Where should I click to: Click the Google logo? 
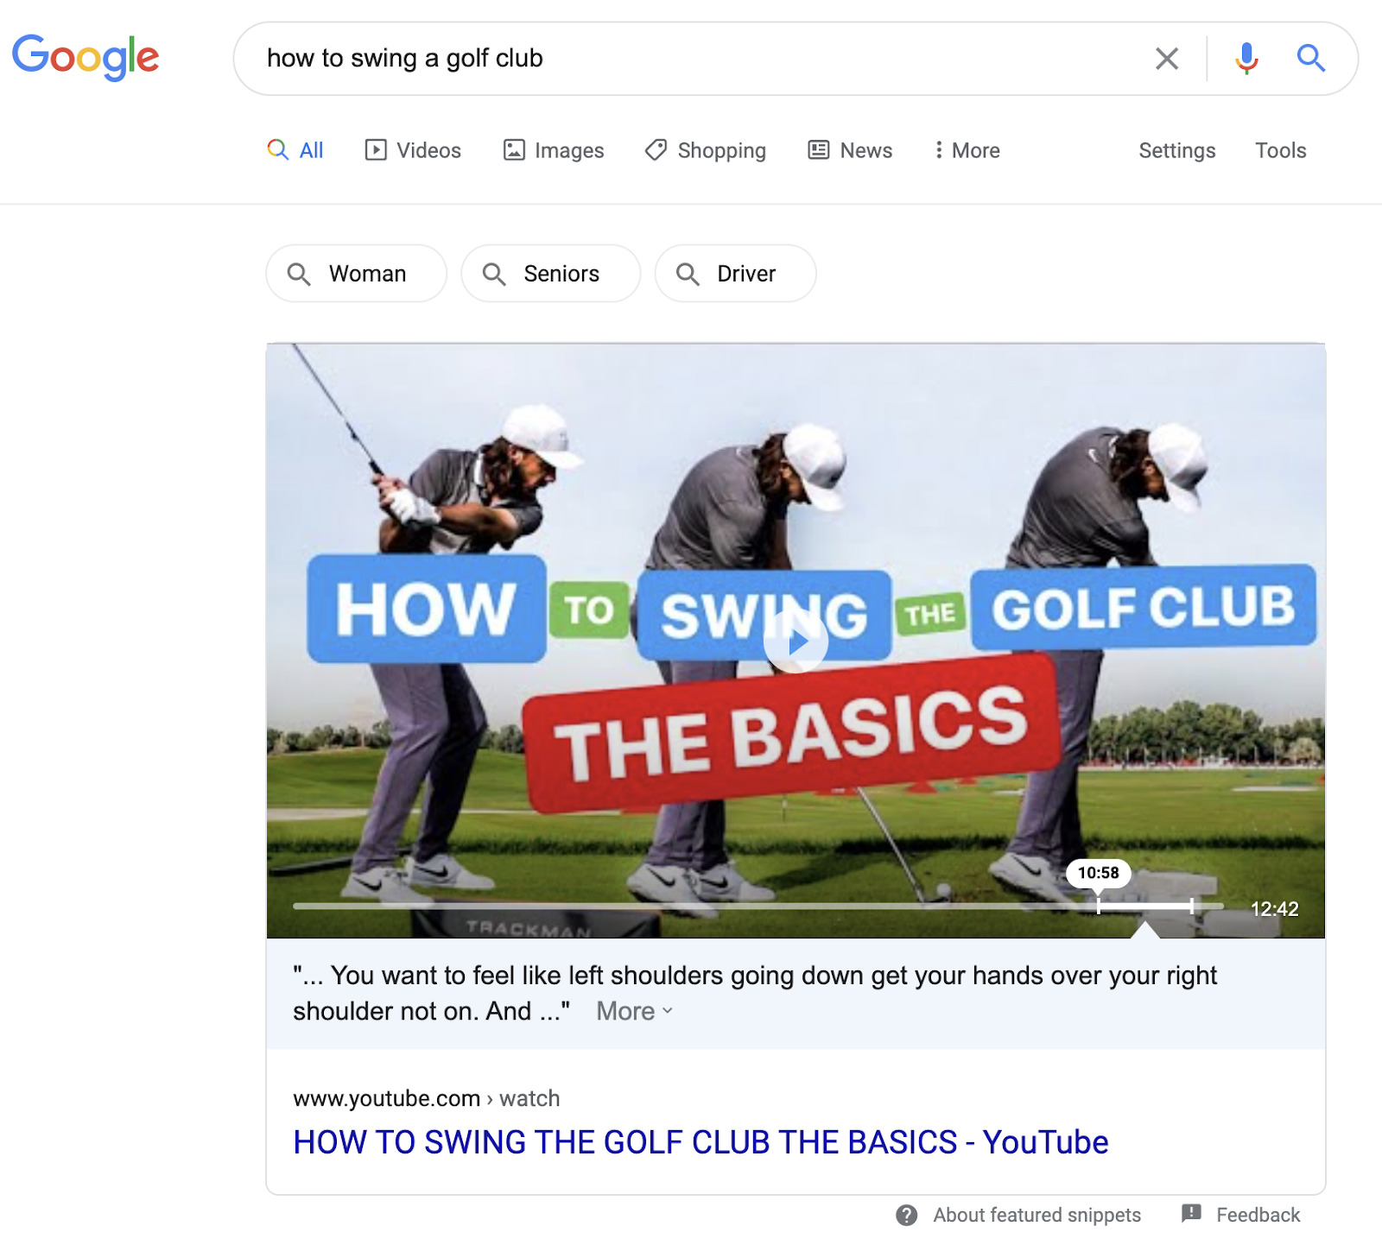[86, 57]
